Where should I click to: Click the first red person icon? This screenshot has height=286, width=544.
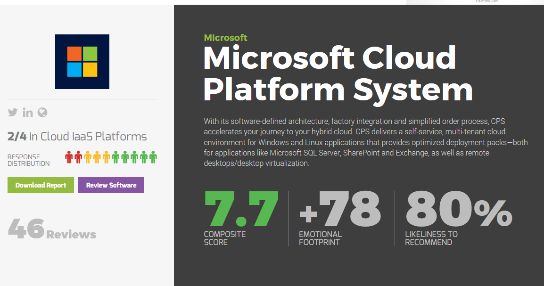[69, 157]
